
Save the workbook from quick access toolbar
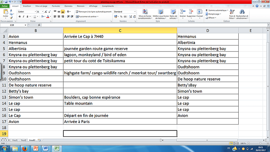point(6,2)
